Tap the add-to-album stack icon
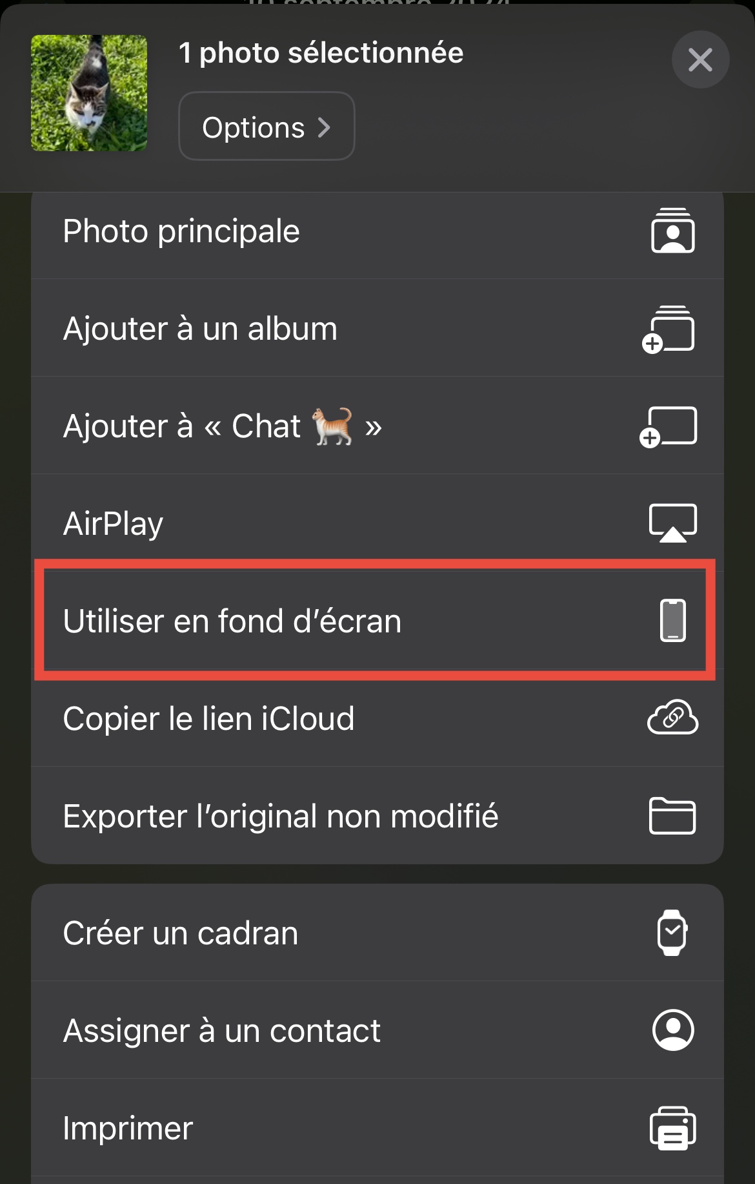This screenshot has height=1184, width=755. coord(669,329)
